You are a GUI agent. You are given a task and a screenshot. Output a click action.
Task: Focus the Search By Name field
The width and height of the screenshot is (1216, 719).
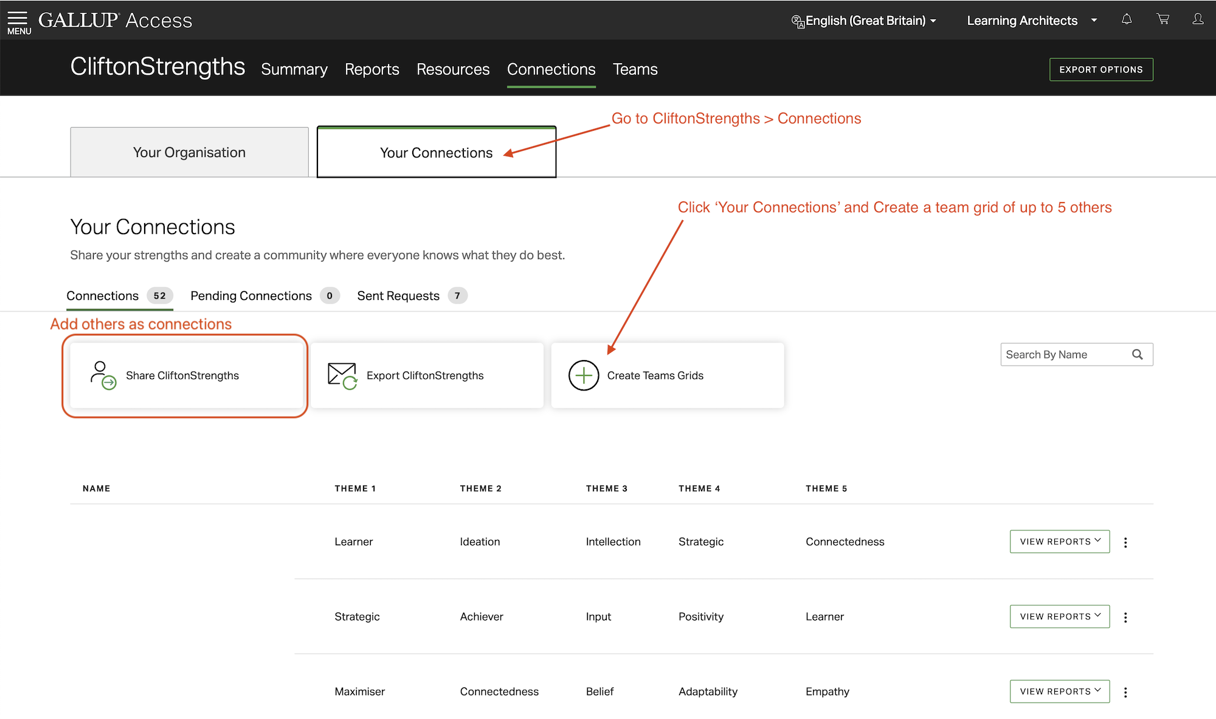pos(1064,355)
